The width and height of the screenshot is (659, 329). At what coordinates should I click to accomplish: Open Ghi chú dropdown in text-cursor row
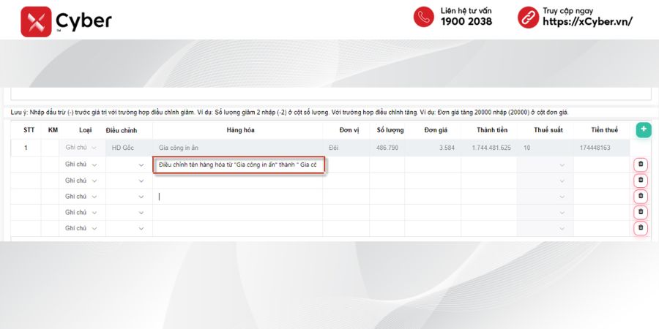pos(81,197)
